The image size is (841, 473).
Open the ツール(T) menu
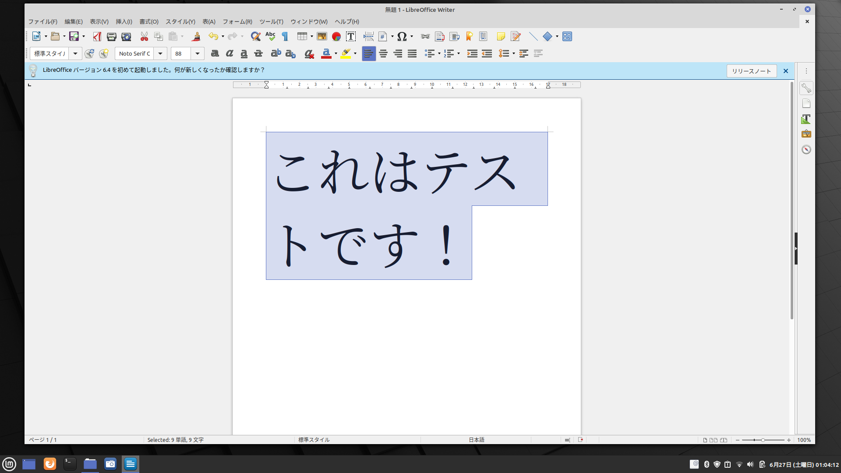click(x=272, y=21)
